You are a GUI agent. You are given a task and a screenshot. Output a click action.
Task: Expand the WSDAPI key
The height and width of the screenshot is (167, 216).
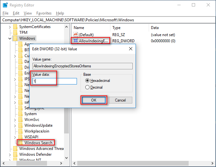tap(15, 137)
